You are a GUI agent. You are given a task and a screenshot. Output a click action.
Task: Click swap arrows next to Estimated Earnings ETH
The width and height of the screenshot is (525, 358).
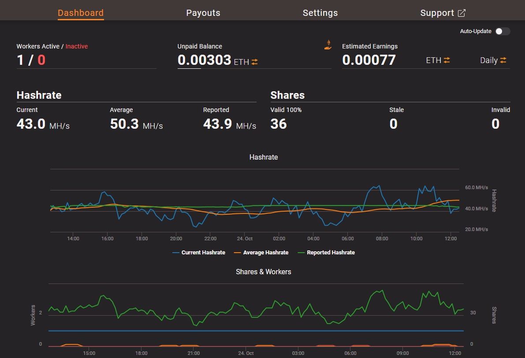[x=447, y=60]
